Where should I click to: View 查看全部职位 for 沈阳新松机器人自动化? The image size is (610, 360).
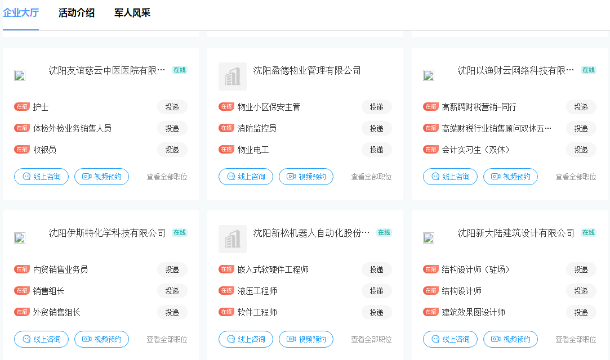tap(372, 339)
